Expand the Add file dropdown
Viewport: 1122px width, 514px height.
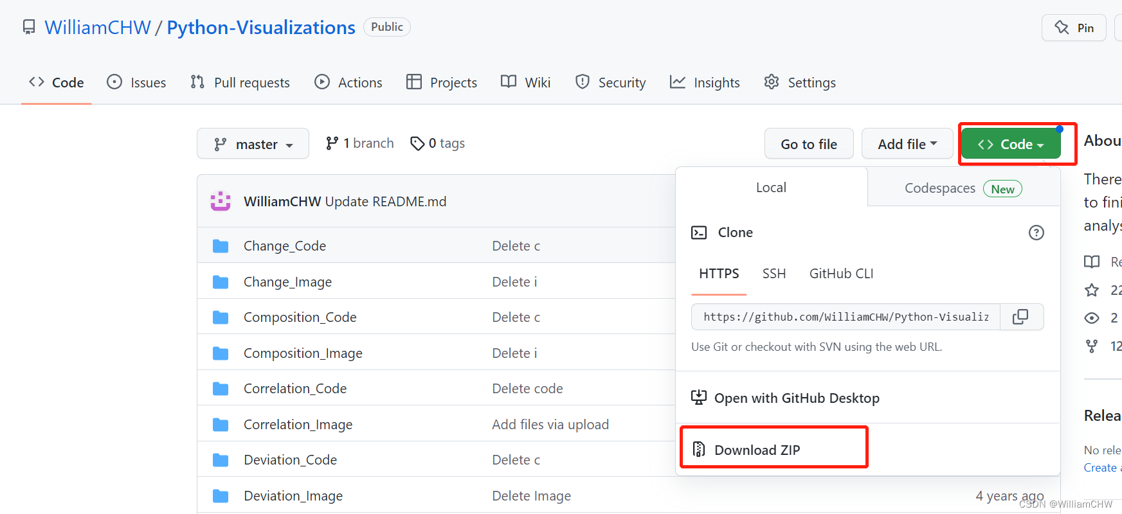pos(907,144)
